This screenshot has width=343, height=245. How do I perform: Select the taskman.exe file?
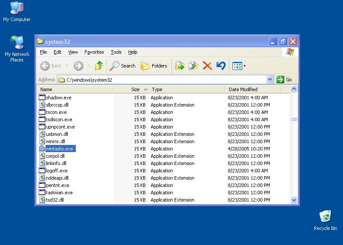(59, 193)
